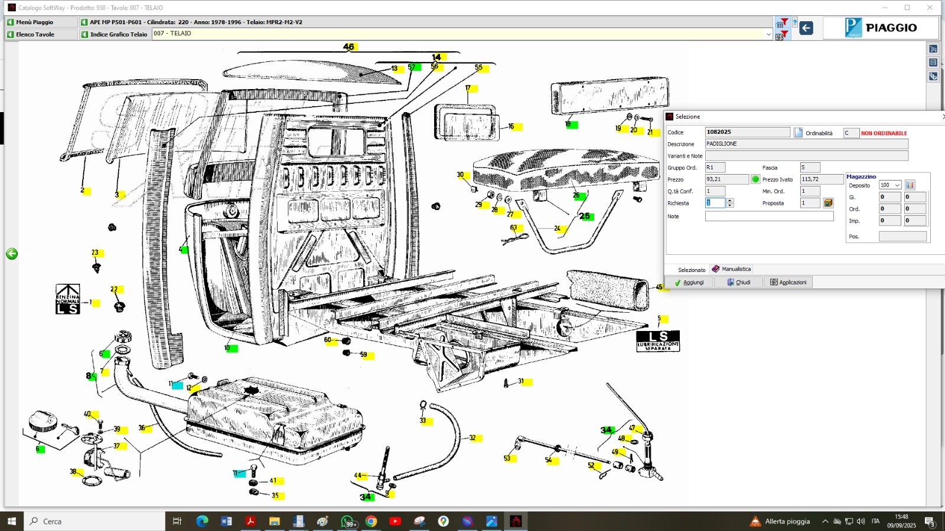
Task: Click the green price status indicator
Action: pos(755,179)
